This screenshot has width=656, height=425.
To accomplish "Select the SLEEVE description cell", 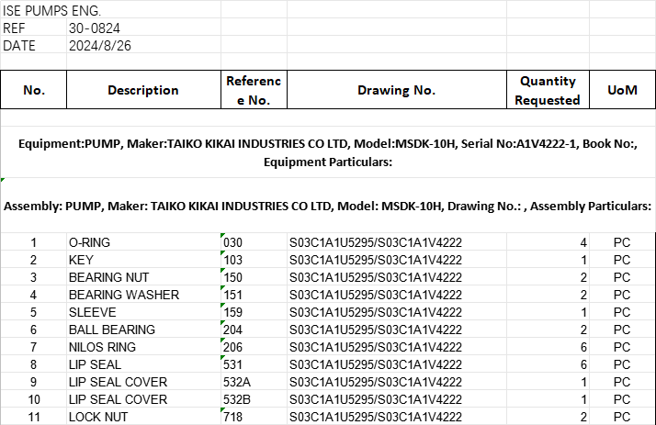I will 92,312.
